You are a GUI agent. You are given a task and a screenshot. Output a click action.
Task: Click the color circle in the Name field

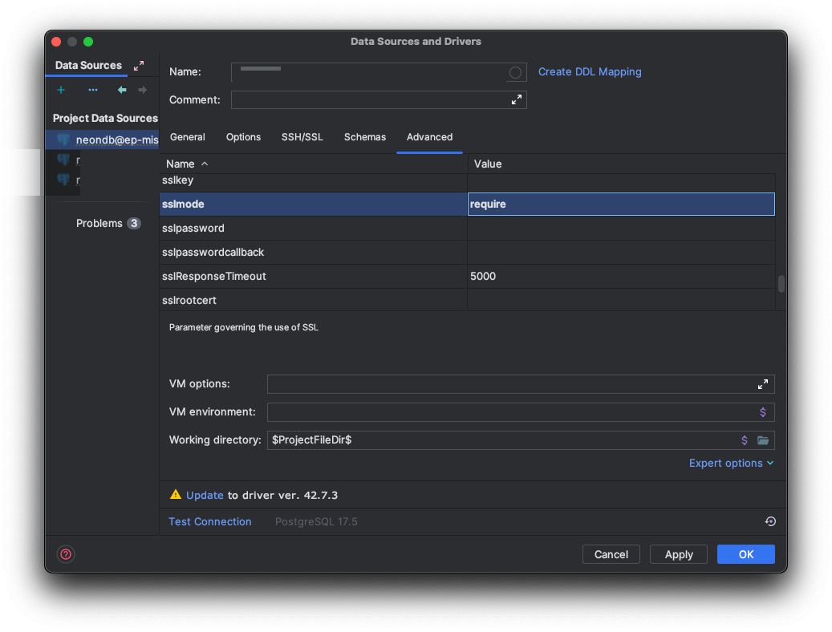(x=515, y=73)
